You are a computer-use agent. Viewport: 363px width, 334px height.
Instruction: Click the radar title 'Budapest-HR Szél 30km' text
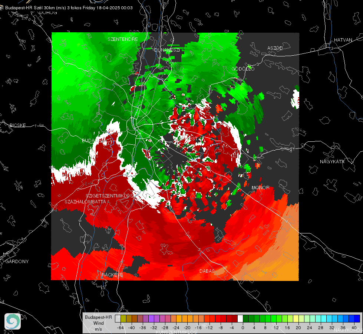pyautogui.click(x=29, y=8)
